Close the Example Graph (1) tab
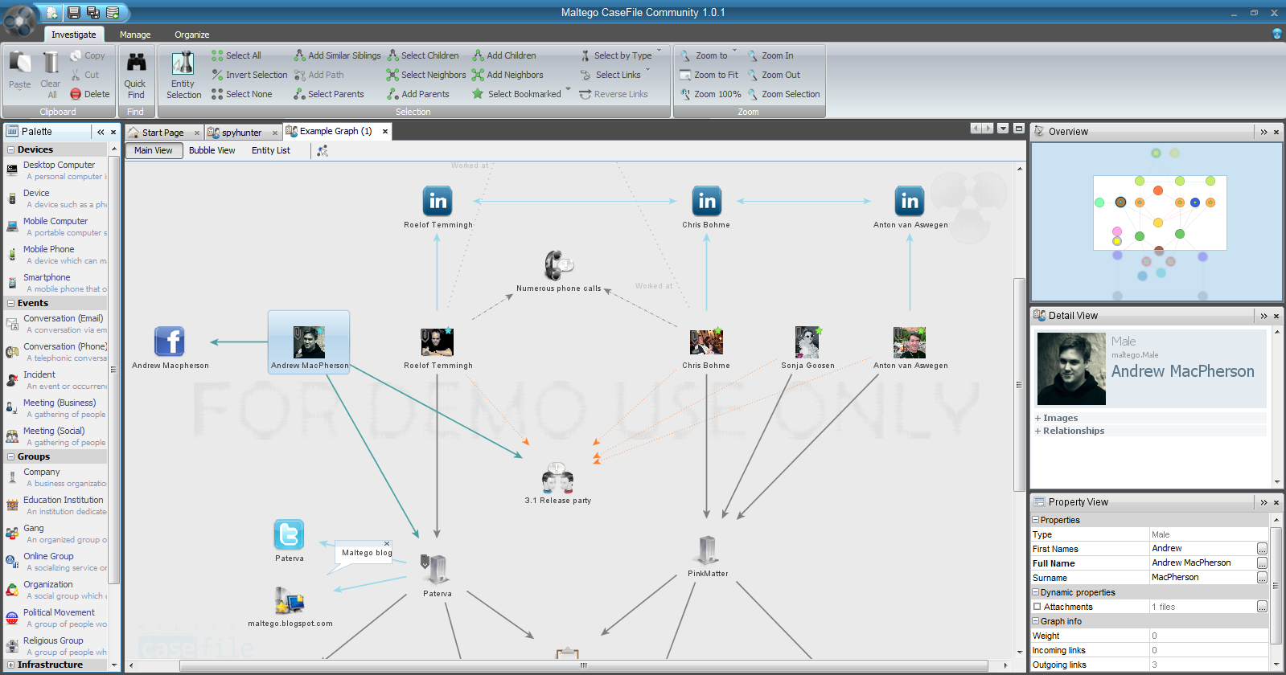This screenshot has width=1286, height=675. coord(385,131)
